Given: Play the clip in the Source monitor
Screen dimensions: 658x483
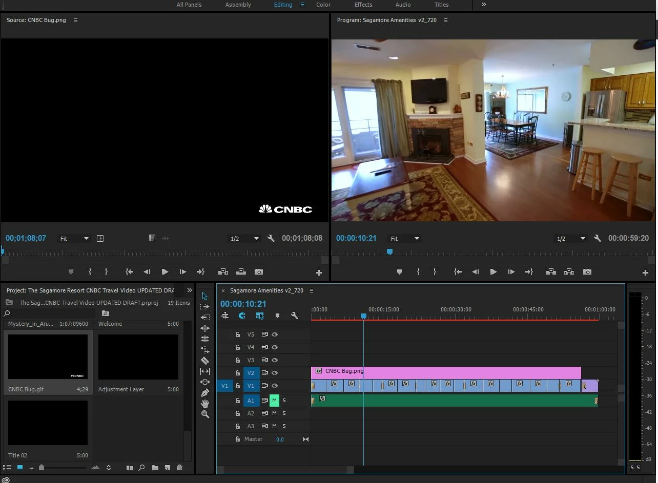Looking at the screenshot, I should 164,272.
